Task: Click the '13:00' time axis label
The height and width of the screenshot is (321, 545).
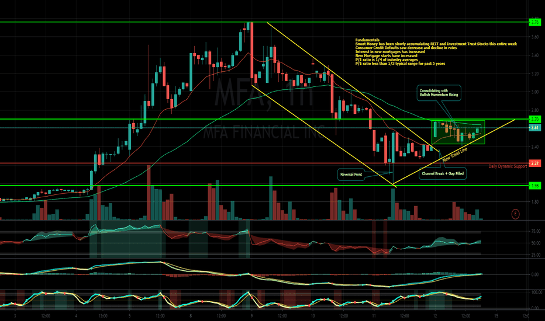Action: [102, 316]
